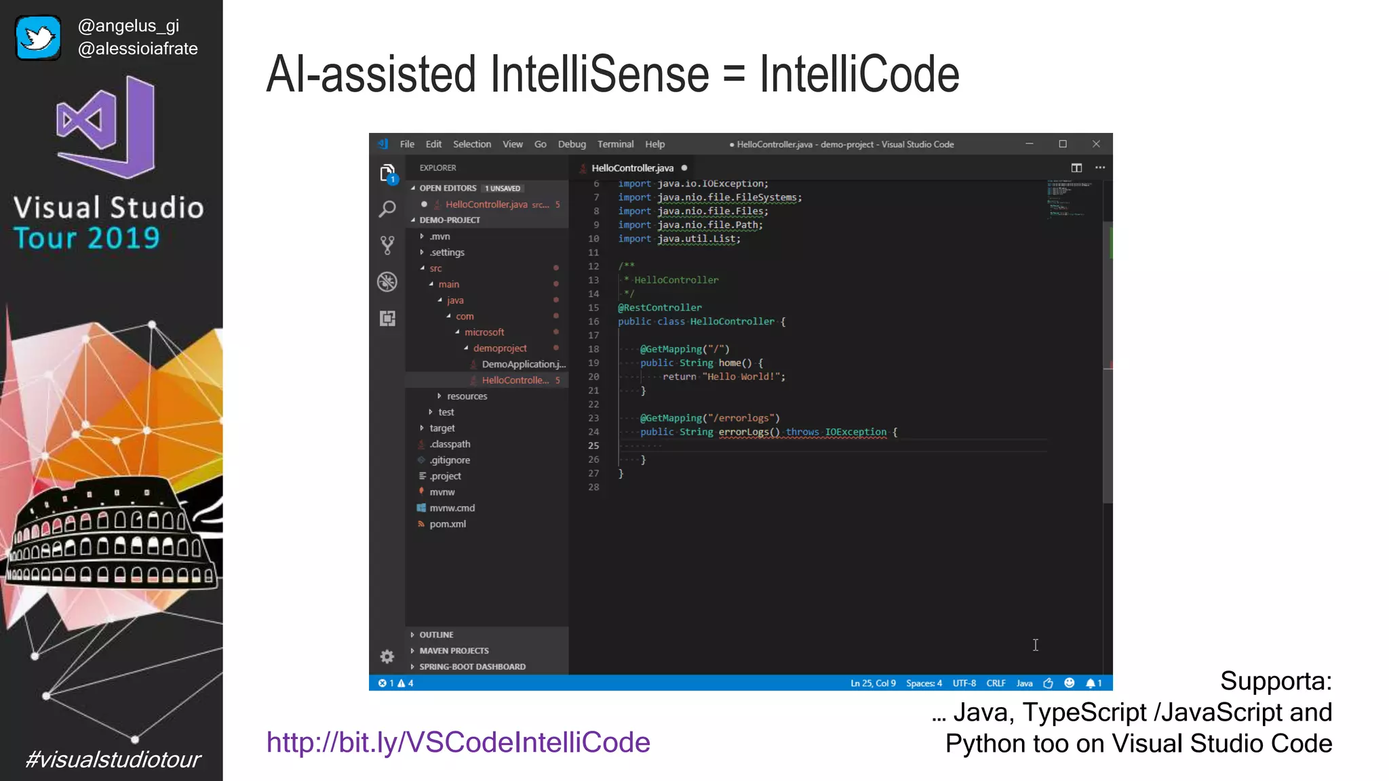
Task: Click the @angelus_gi Twitter handle
Action: tap(128, 26)
